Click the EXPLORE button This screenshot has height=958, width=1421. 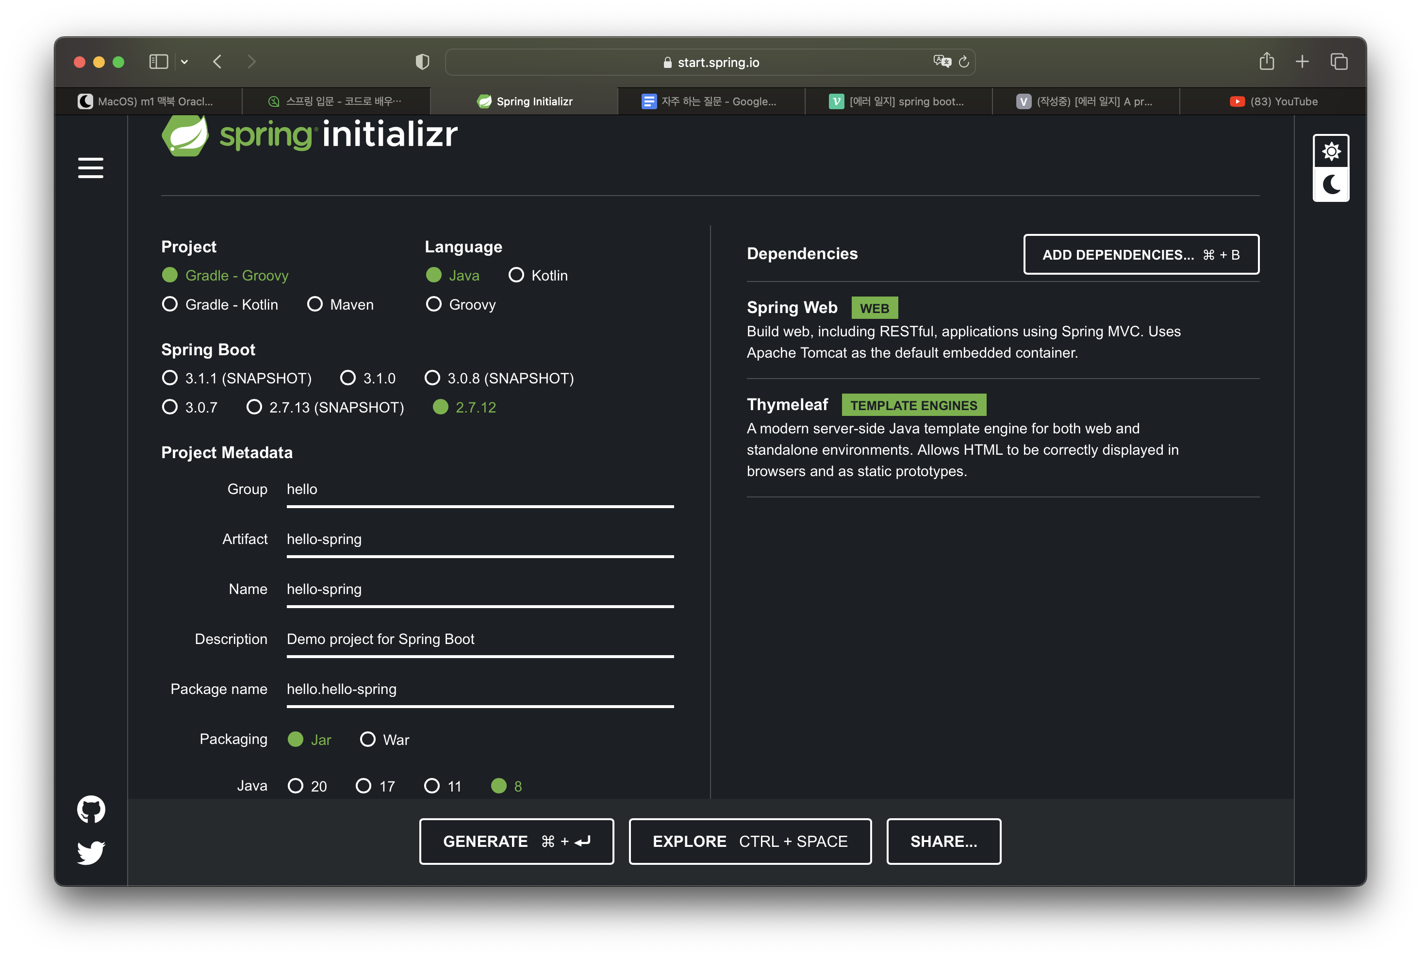750,842
